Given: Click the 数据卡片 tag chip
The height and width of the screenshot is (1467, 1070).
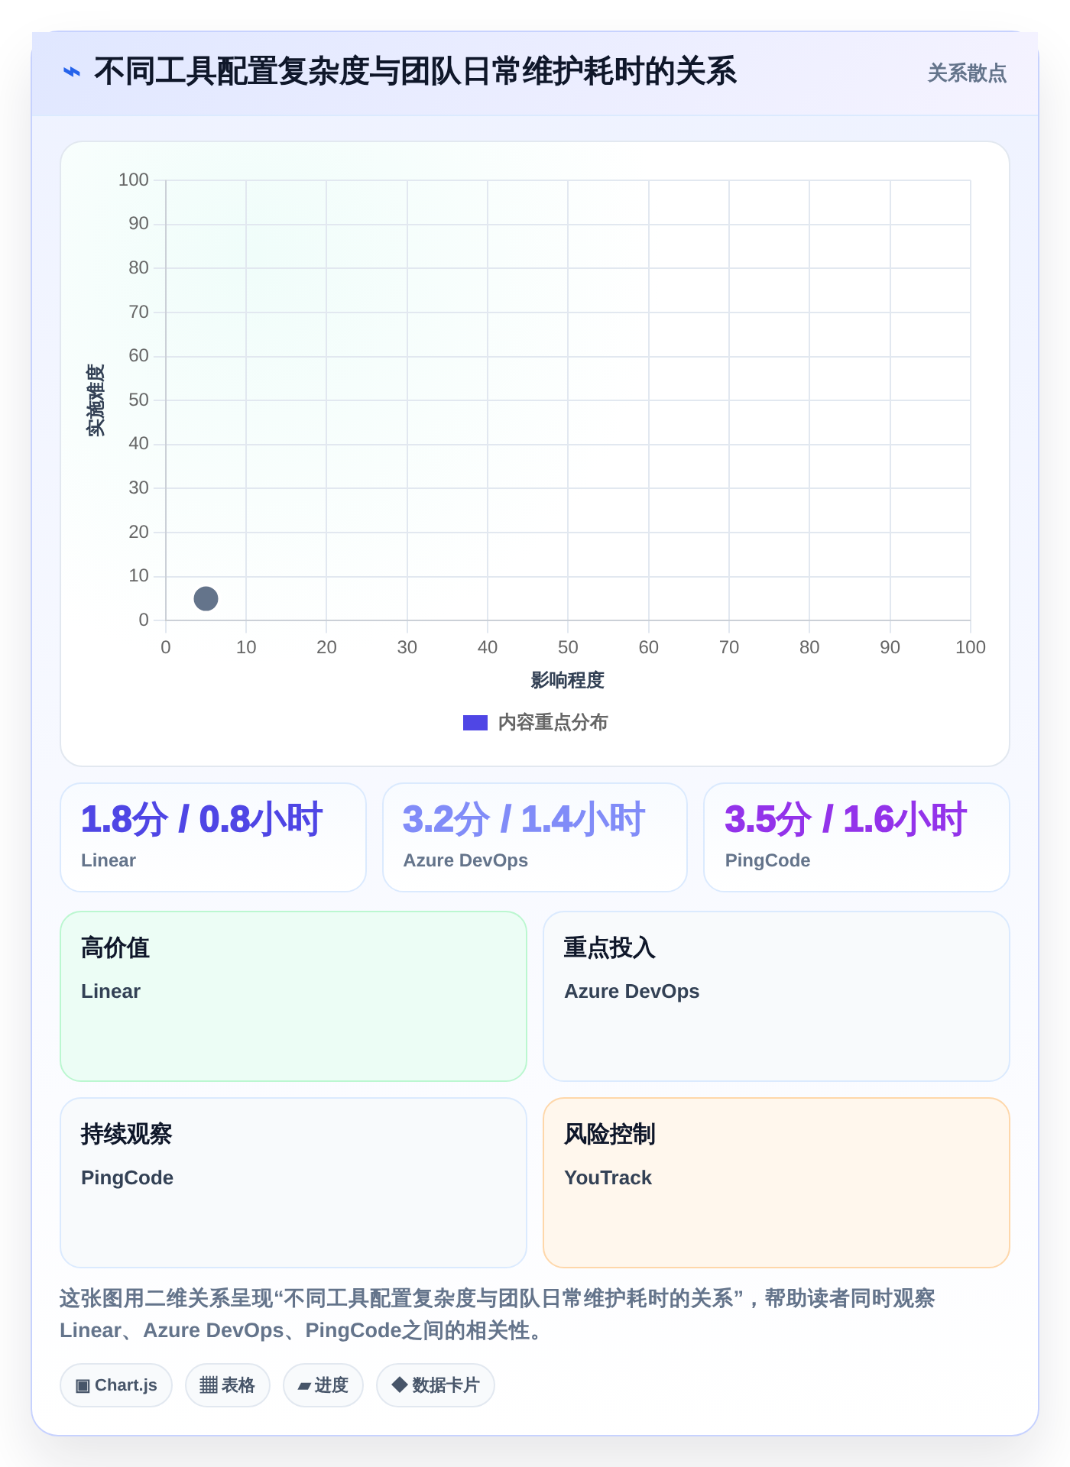Looking at the screenshot, I should 436,1385.
